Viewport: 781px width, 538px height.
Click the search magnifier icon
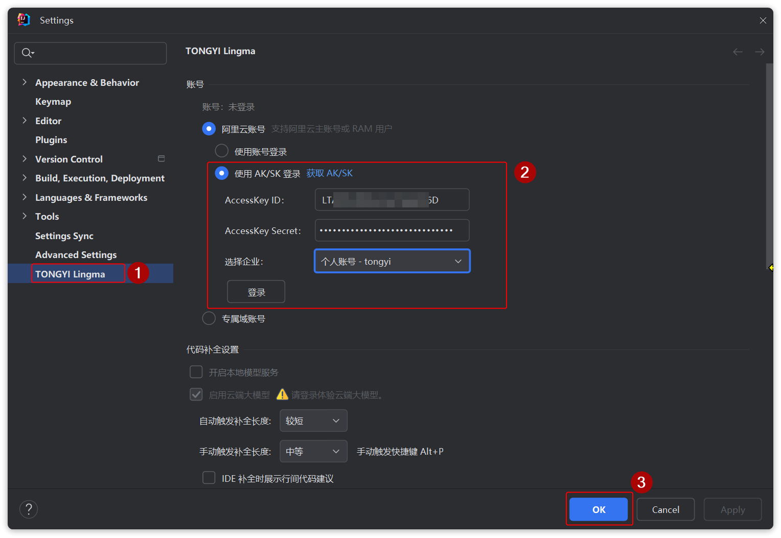point(27,53)
